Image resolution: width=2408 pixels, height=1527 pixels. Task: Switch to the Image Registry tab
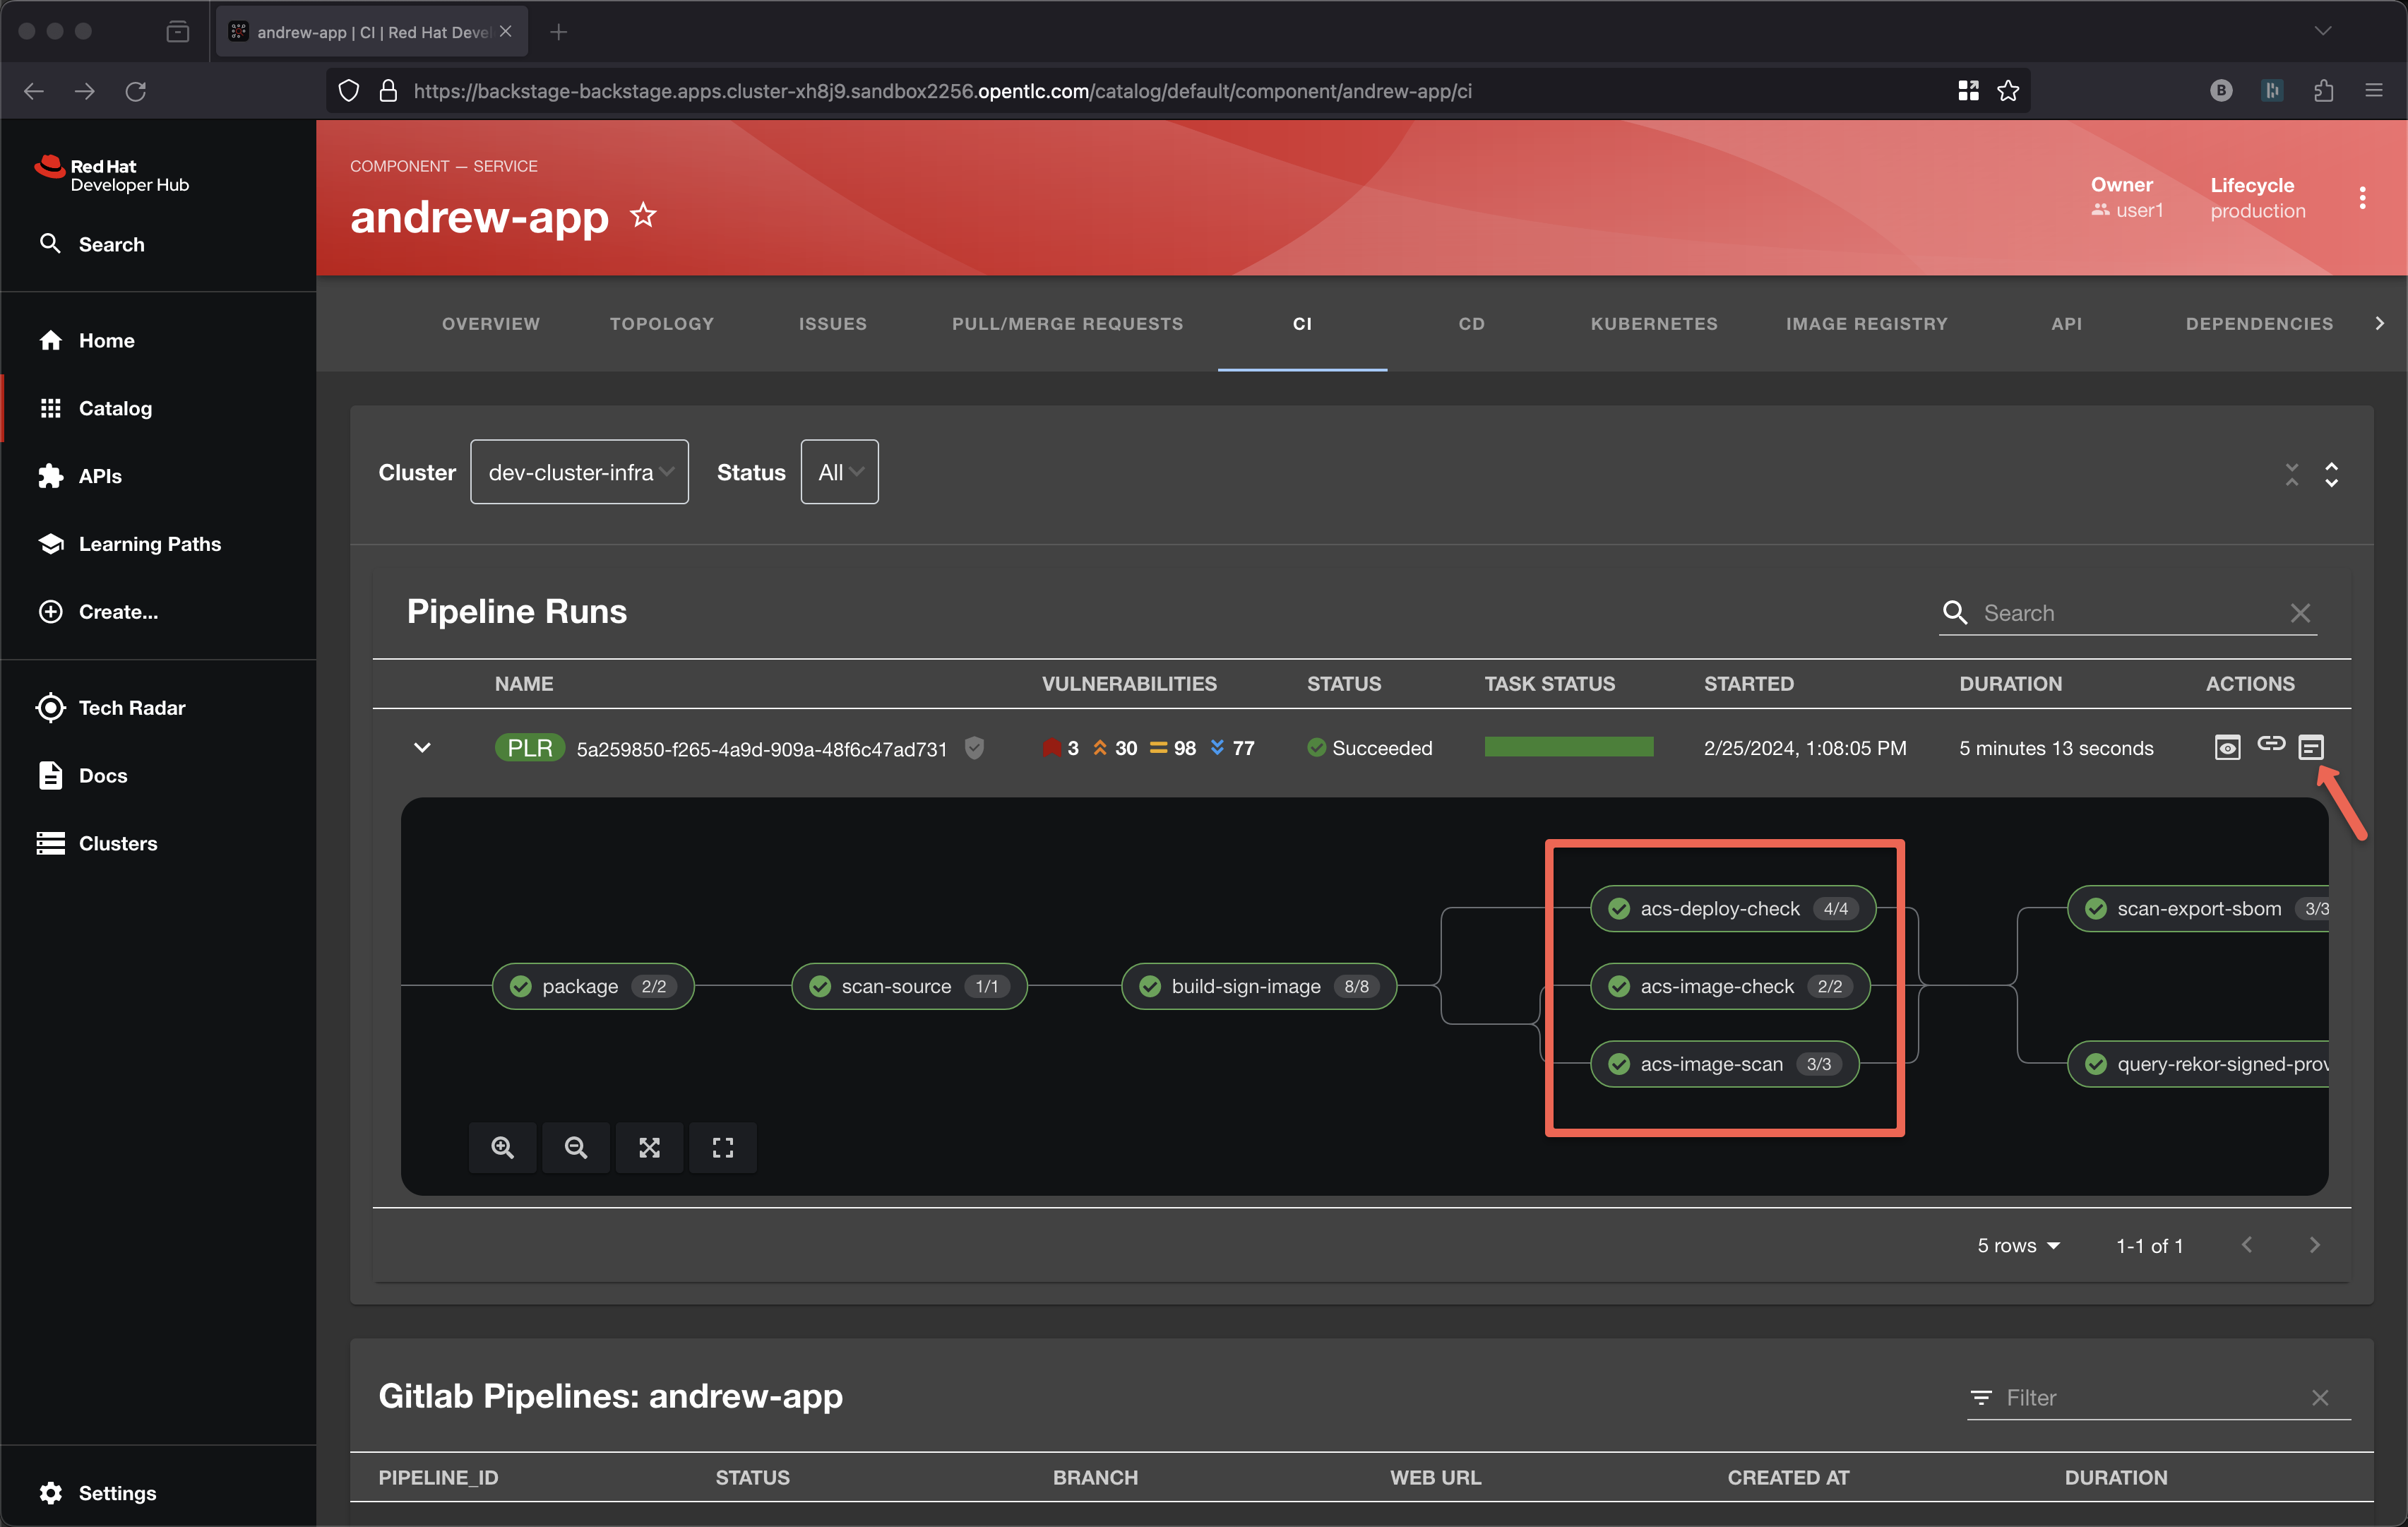coord(1866,323)
